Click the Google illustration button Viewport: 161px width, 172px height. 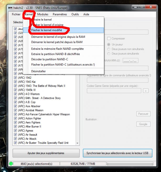(143, 124)
